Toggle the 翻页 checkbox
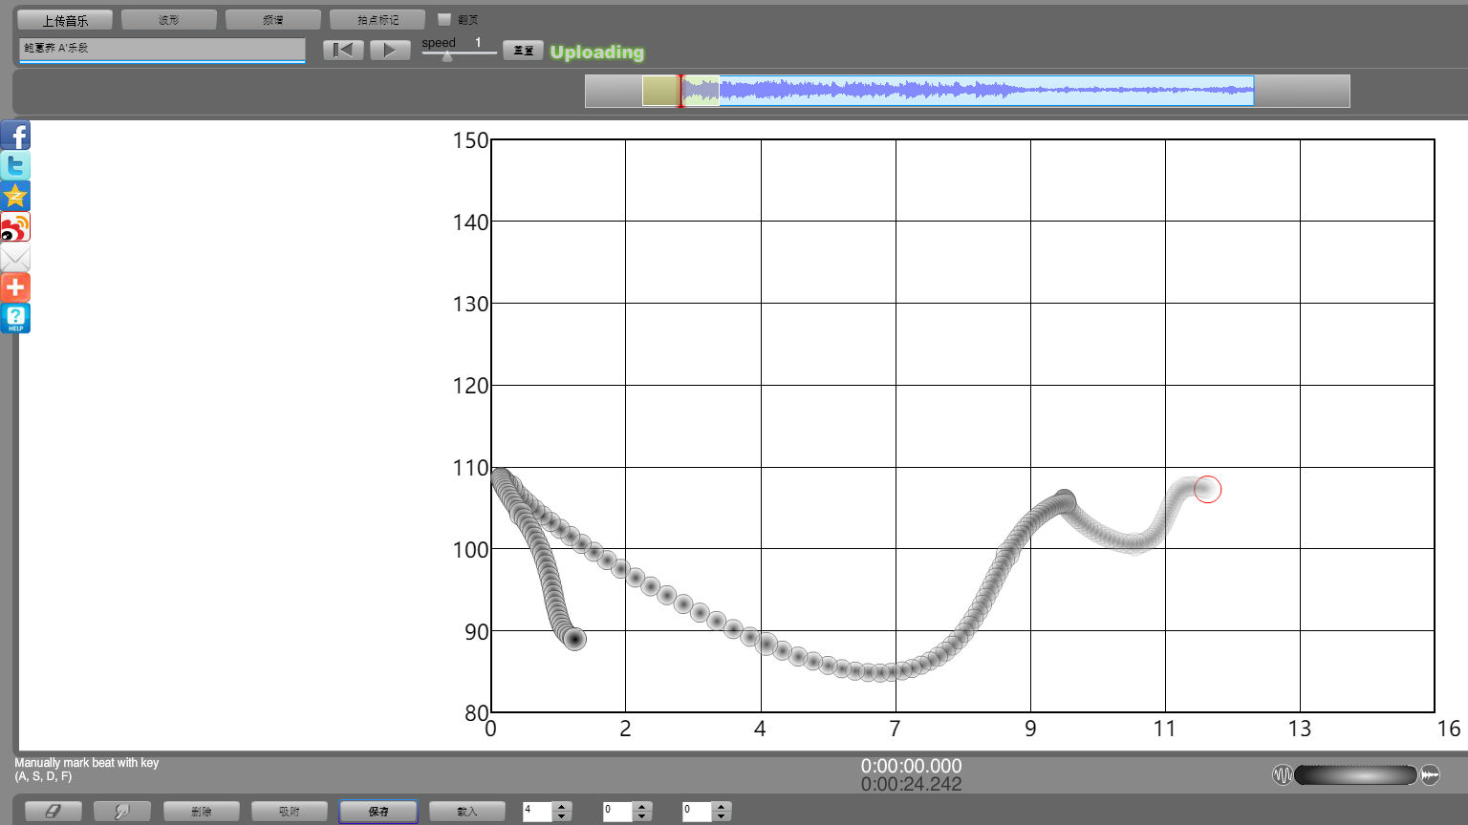The image size is (1468, 825). 444,19
